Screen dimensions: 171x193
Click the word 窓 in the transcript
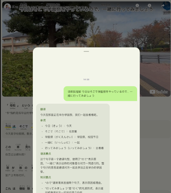[x=8, y=168]
